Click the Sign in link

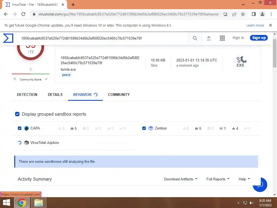(238, 38)
